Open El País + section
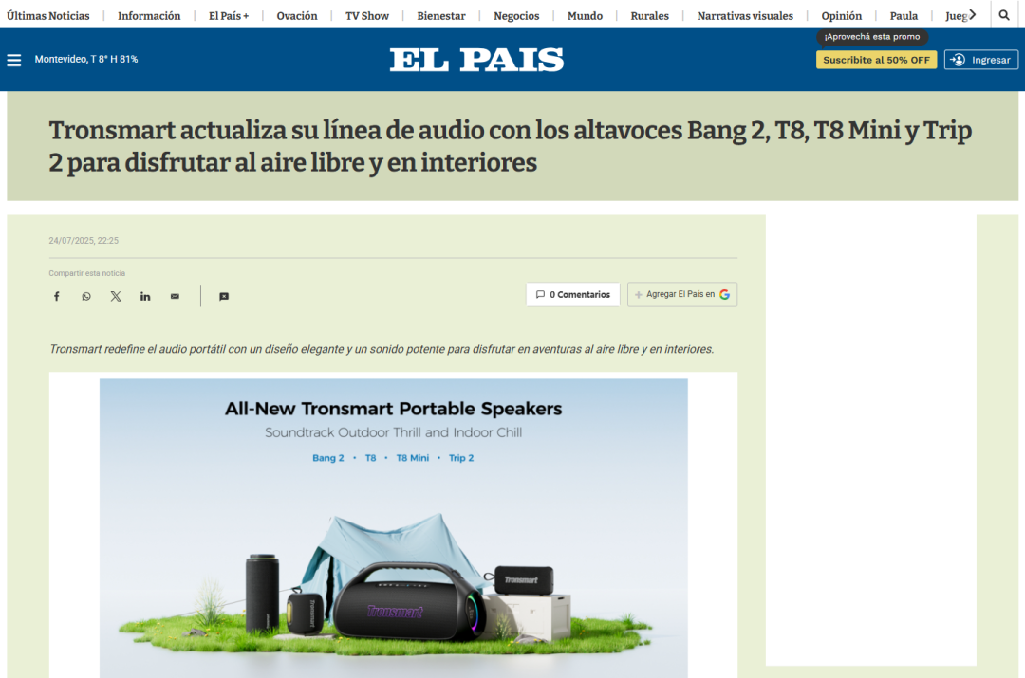The width and height of the screenshot is (1025, 678). click(229, 16)
